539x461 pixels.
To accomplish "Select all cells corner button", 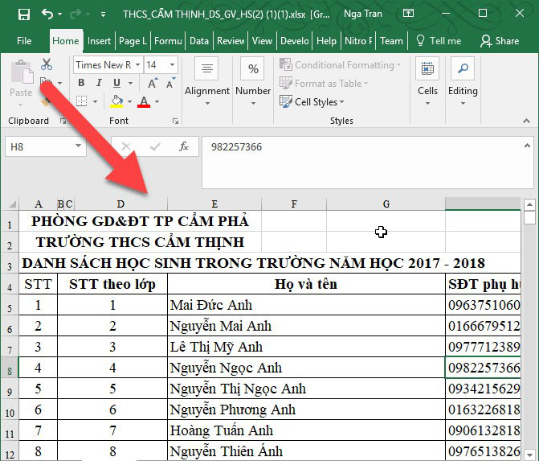I will pos(10,204).
